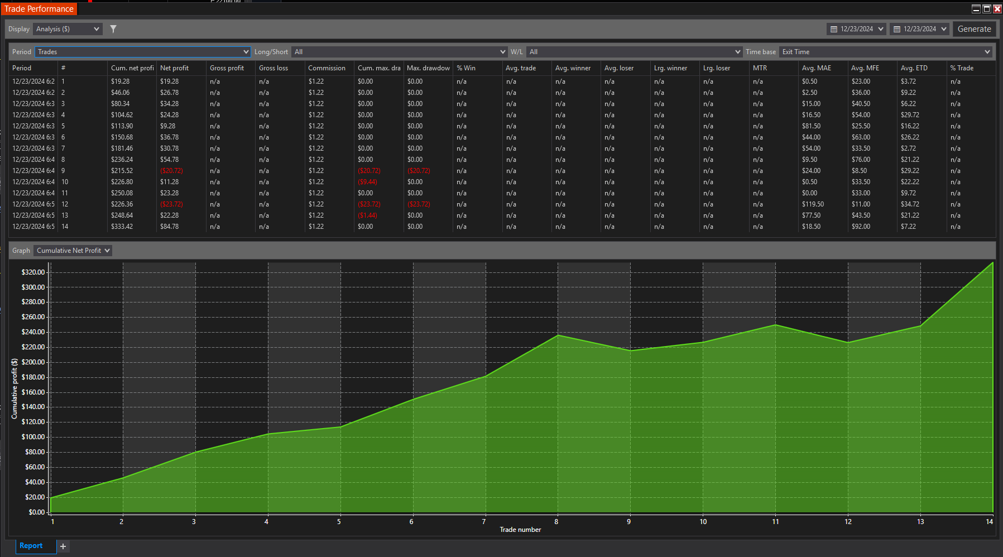
Task: Sort by Cum. net profit column header
Action: click(132, 68)
